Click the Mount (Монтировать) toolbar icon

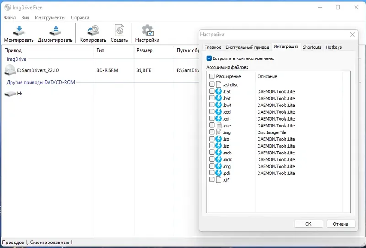click(19, 31)
